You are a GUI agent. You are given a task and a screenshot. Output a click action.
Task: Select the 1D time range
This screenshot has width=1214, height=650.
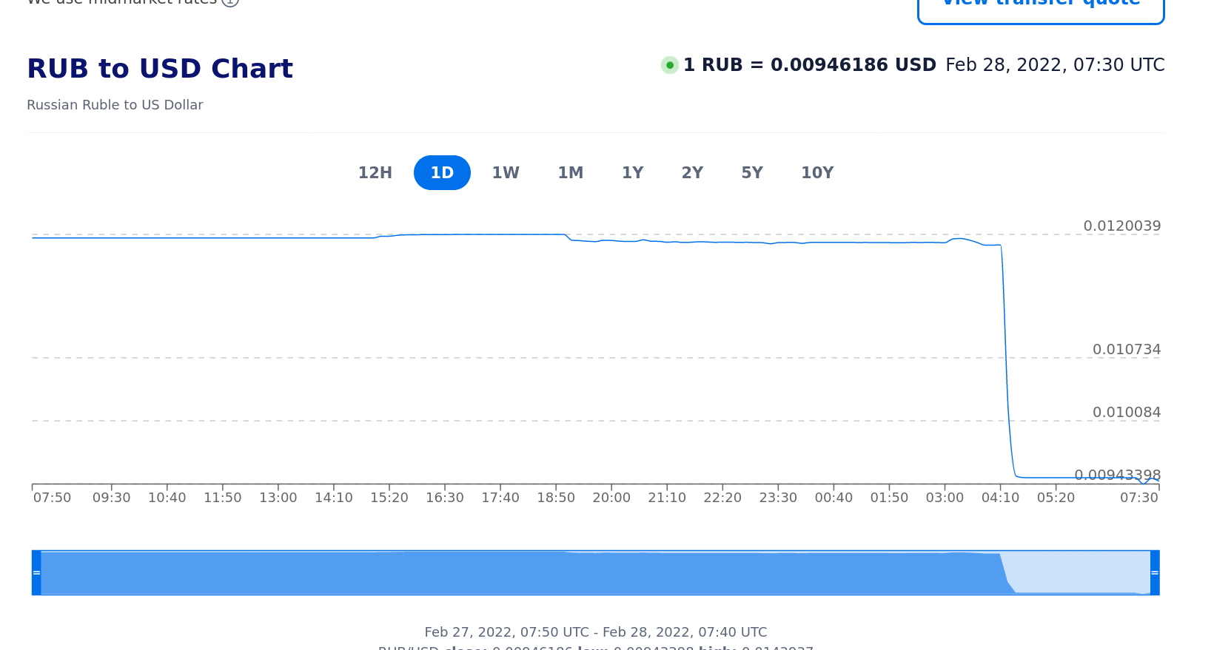[x=442, y=173]
